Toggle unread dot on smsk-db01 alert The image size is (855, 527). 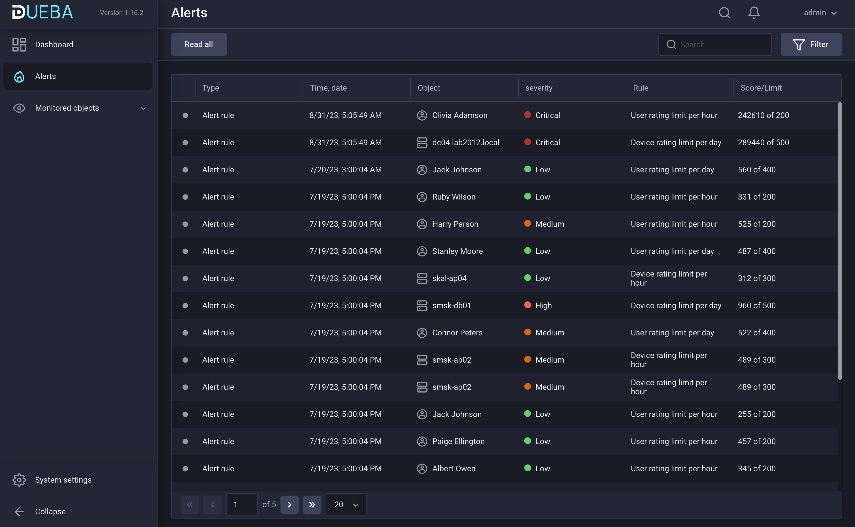coord(185,306)
